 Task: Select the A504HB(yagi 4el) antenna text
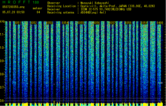(93, 12)
